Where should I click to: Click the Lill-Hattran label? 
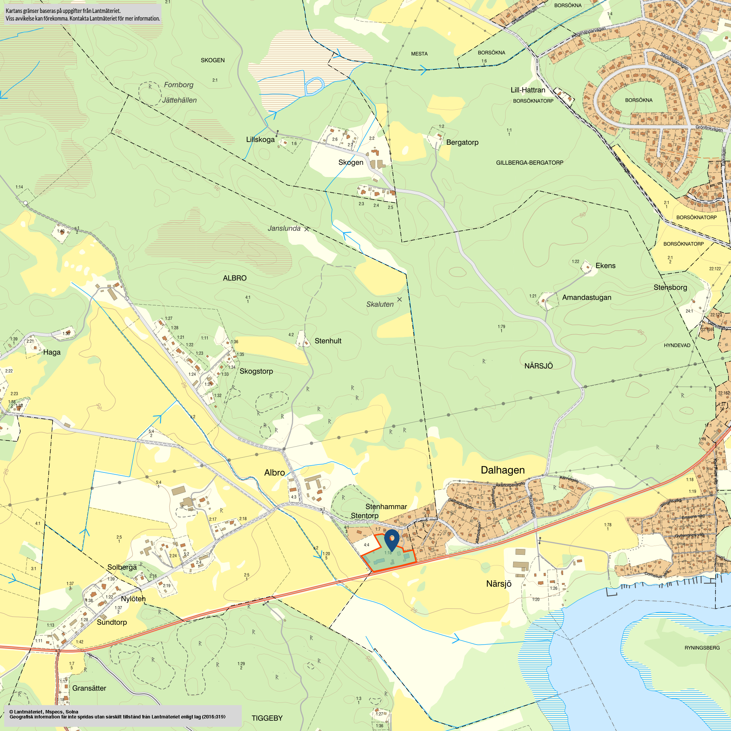click(x=528, y=90)
